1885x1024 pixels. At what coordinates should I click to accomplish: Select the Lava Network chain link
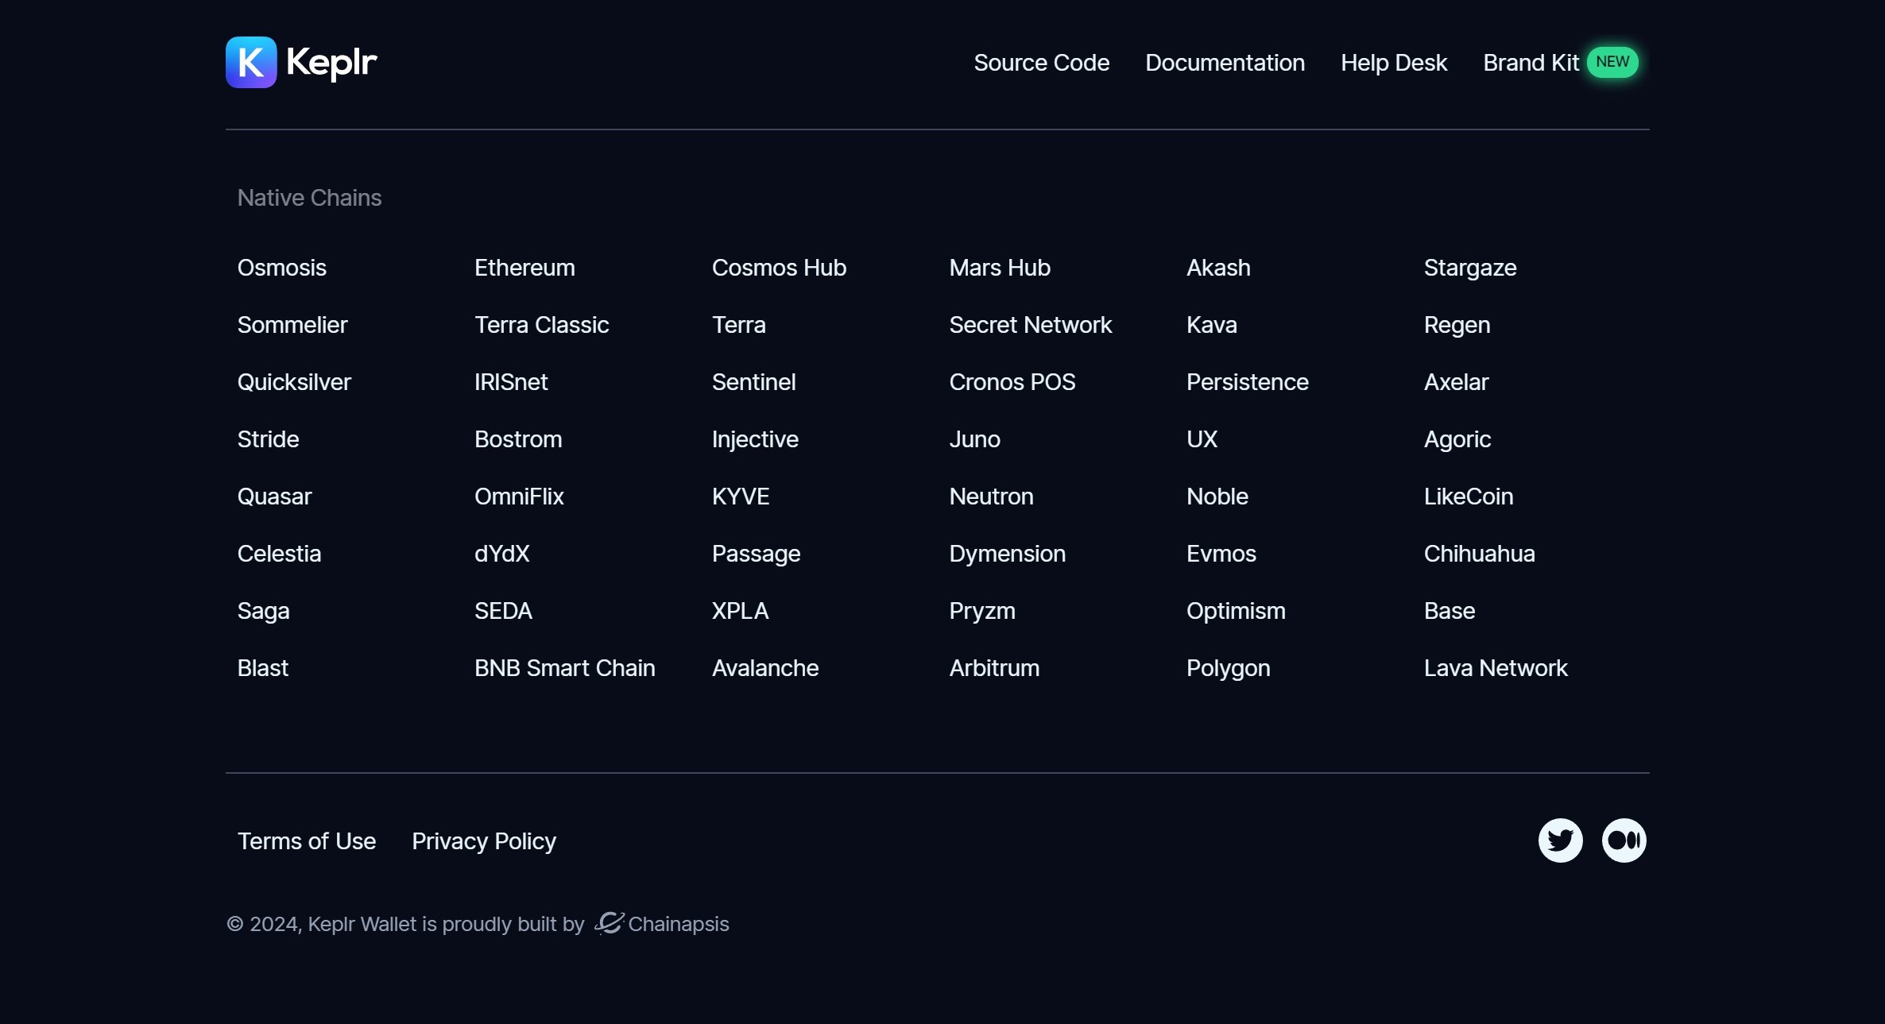pos(1496,668)
